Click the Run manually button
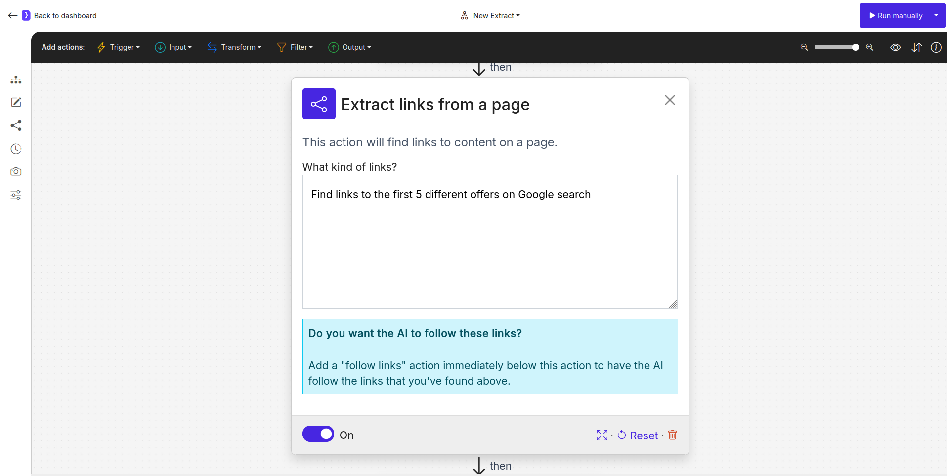This screenshot has height=476, width=947. click(x=896, y=15)
